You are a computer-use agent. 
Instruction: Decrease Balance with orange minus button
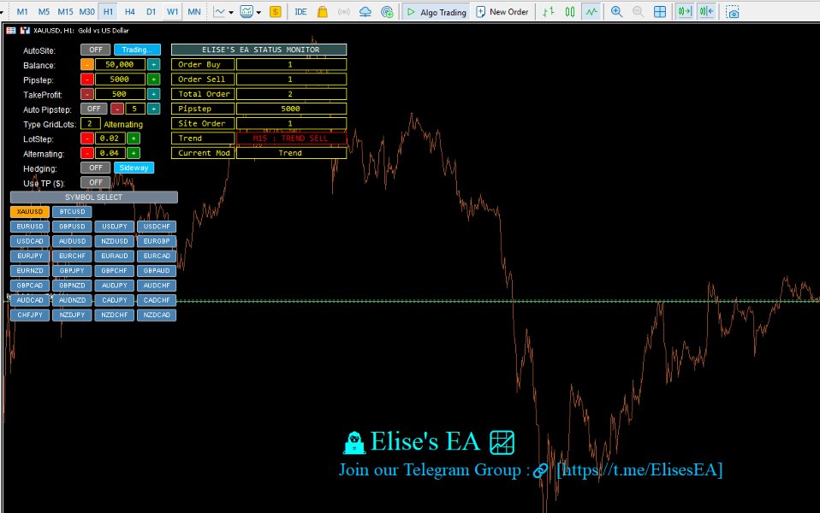(87, 65)
